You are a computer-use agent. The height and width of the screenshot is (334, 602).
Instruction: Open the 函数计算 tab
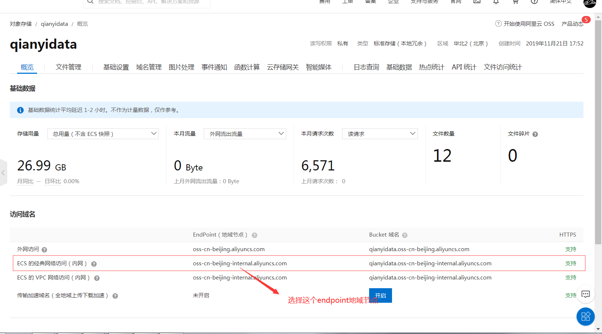click(247, 67)
